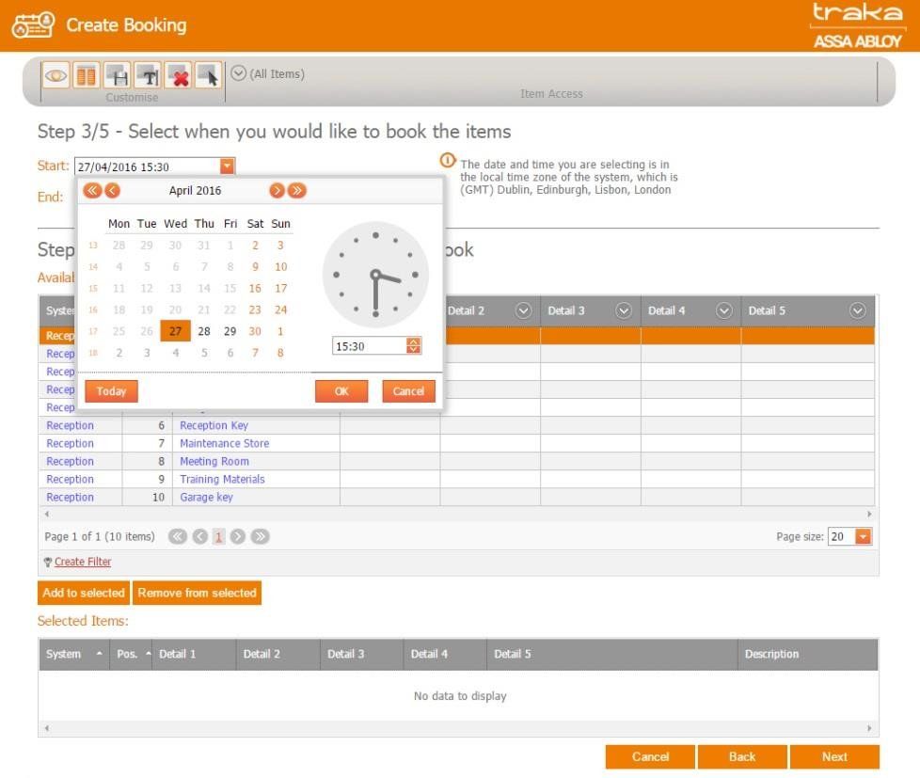Click Next to proceed in booking
Screen dimensions: 920x778
[x=834, y=756]
